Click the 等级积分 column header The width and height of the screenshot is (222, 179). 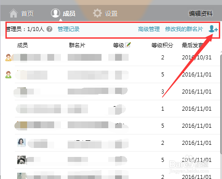tap(162, 45)
